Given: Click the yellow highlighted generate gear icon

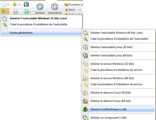Looking at the screenshot, I should (4, 11).
